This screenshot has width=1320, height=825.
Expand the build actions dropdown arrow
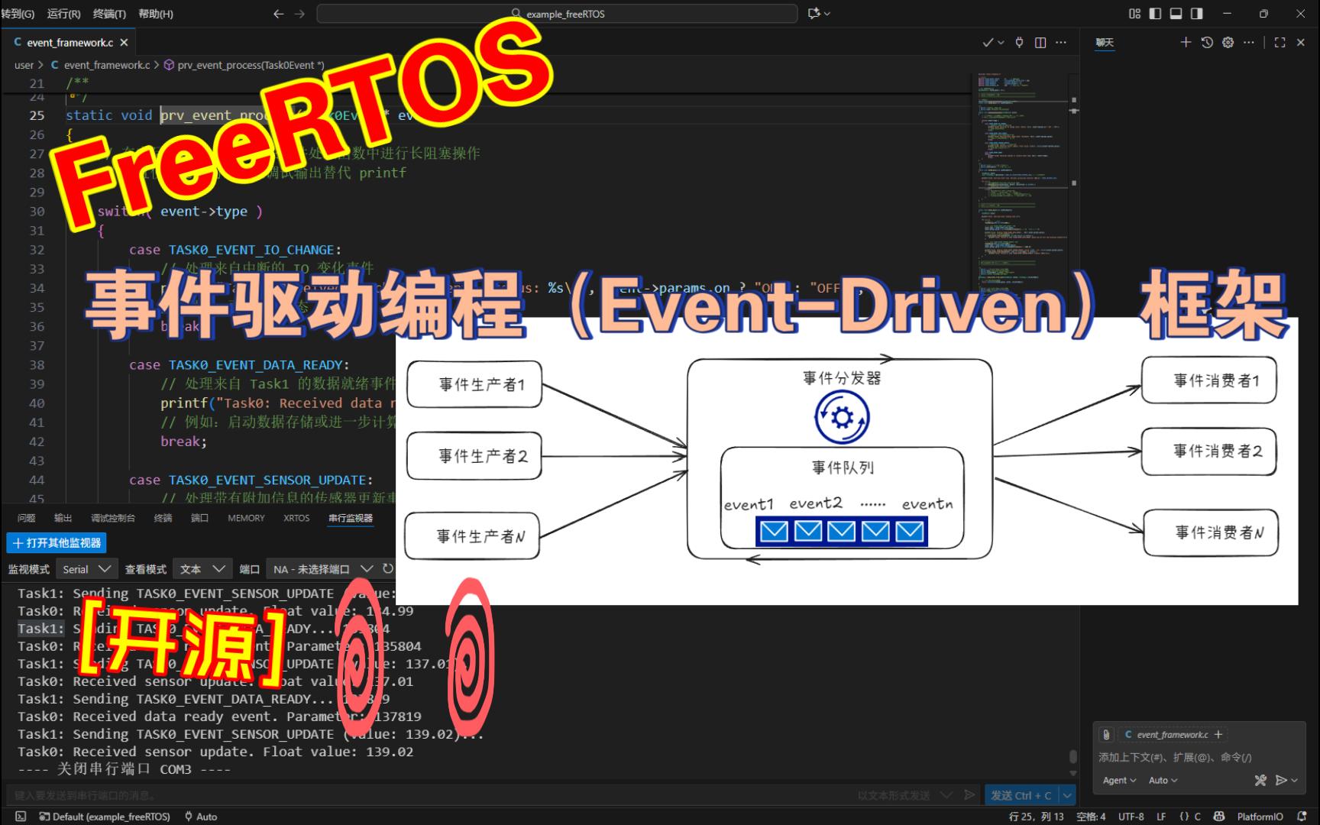pos(1001,43)
